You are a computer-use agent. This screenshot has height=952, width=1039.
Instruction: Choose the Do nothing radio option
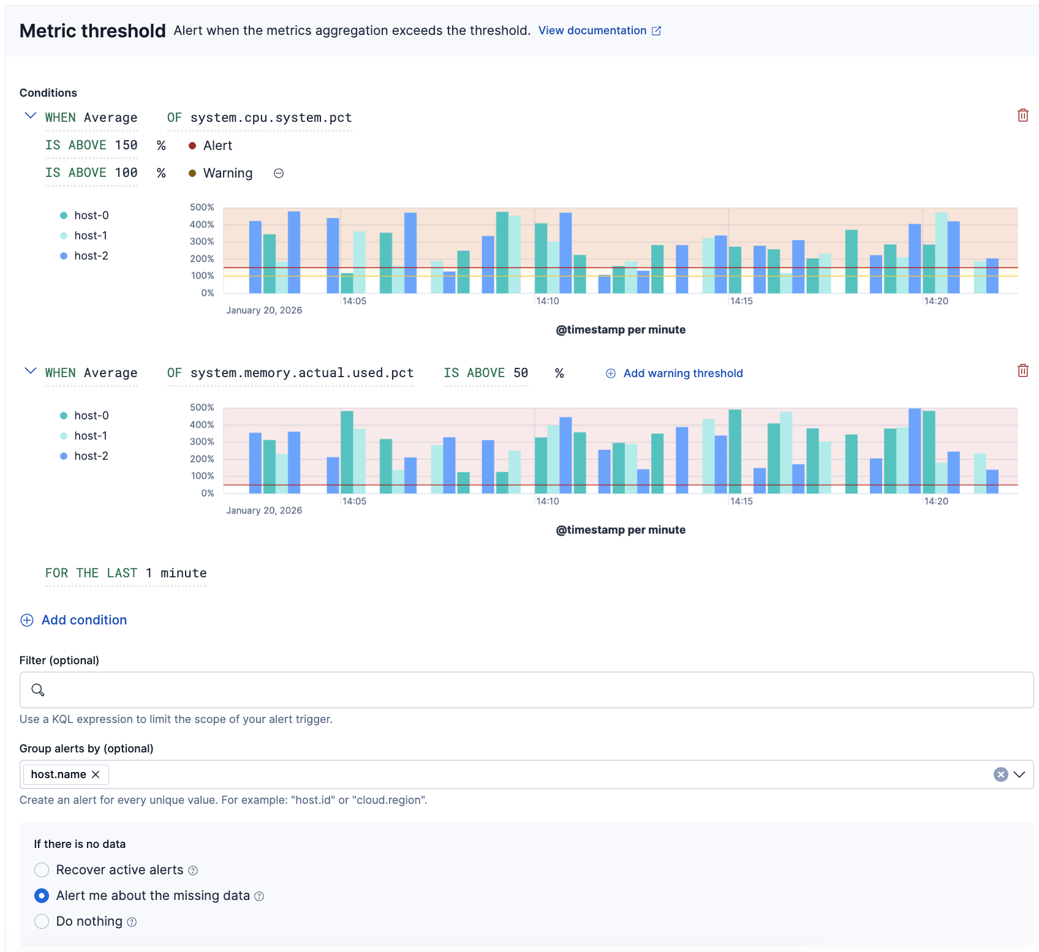[x=42, y=921]
